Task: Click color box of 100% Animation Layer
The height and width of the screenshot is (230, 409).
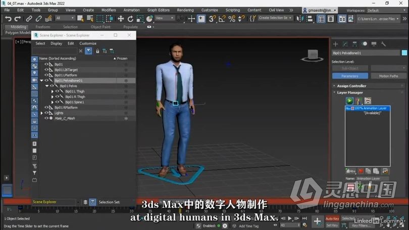Action: click(x=352, y=108)
